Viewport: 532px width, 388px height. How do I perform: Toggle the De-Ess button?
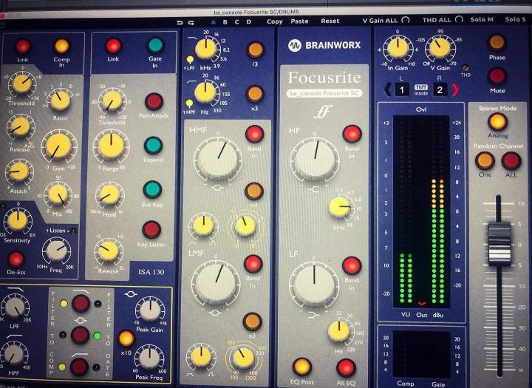click(x=16, y=259)
